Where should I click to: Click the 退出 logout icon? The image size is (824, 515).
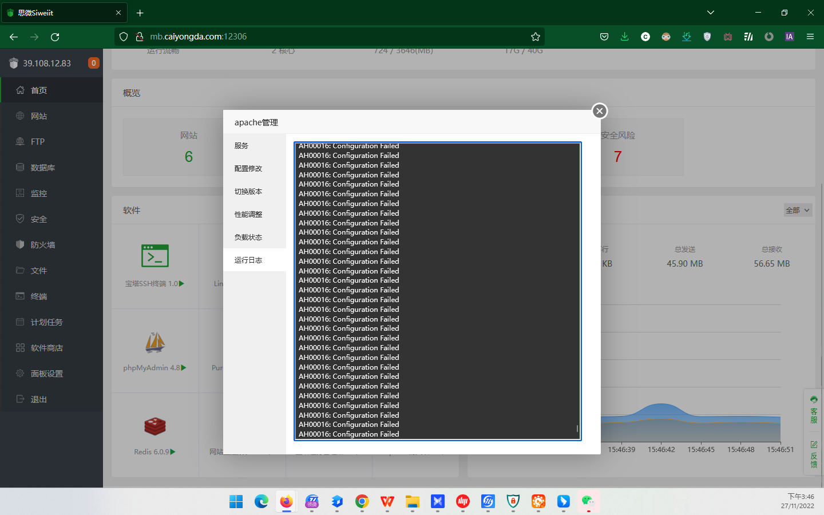point(21,399)
